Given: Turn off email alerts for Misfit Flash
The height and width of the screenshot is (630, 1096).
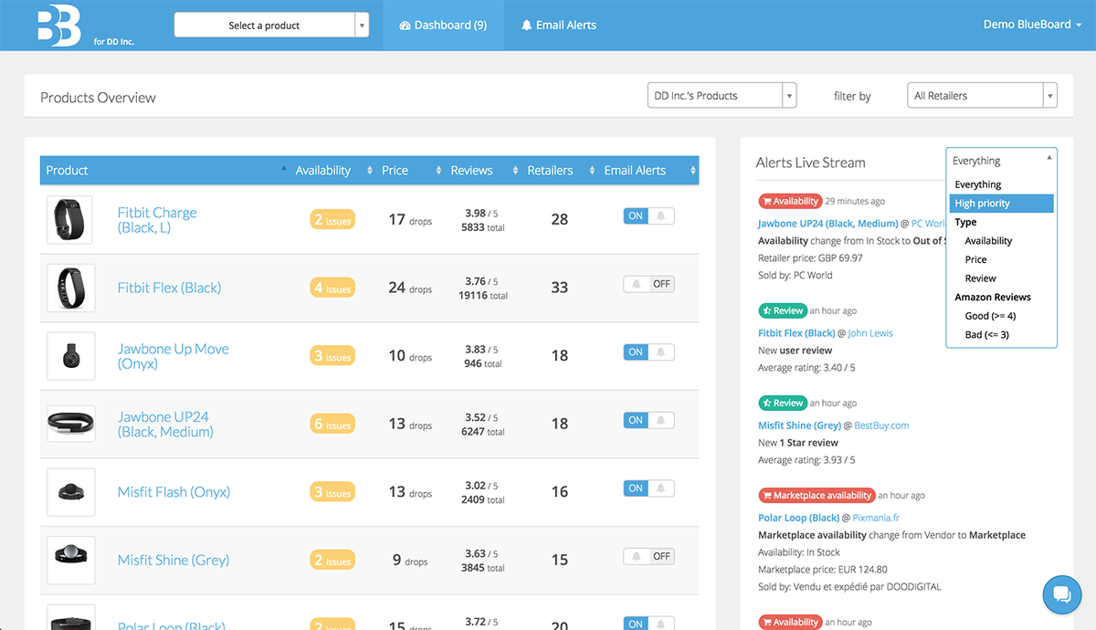Looking at the screenshot, I should [648, 488].
